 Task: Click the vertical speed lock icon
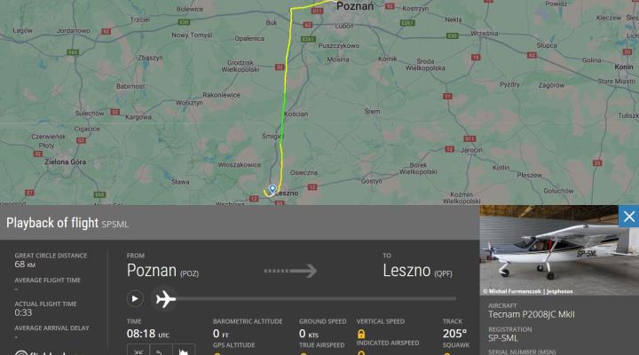coord(361,335)
